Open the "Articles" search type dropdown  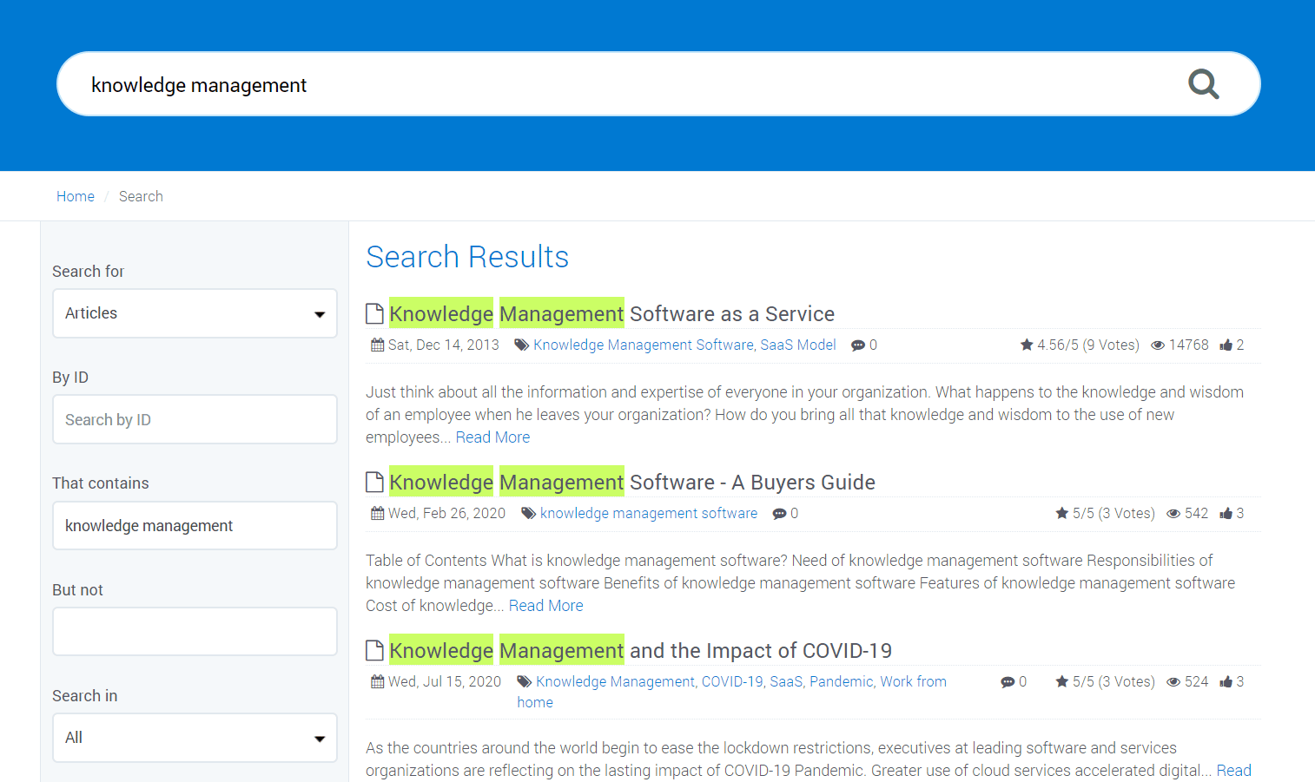point(195,313)
